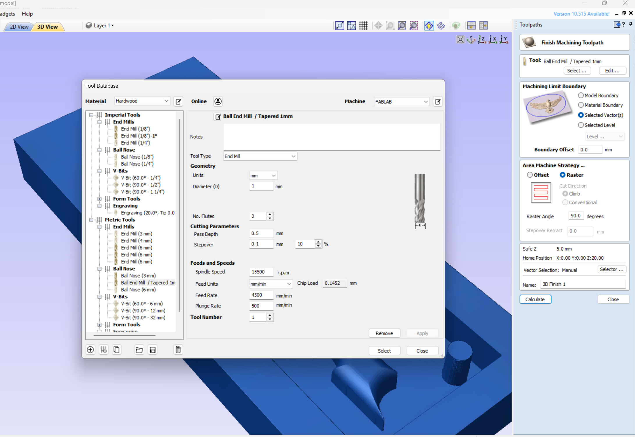Toggle 2D toolpath preview highlight icon
Screen dimensions: 635x437
[429, 26]
